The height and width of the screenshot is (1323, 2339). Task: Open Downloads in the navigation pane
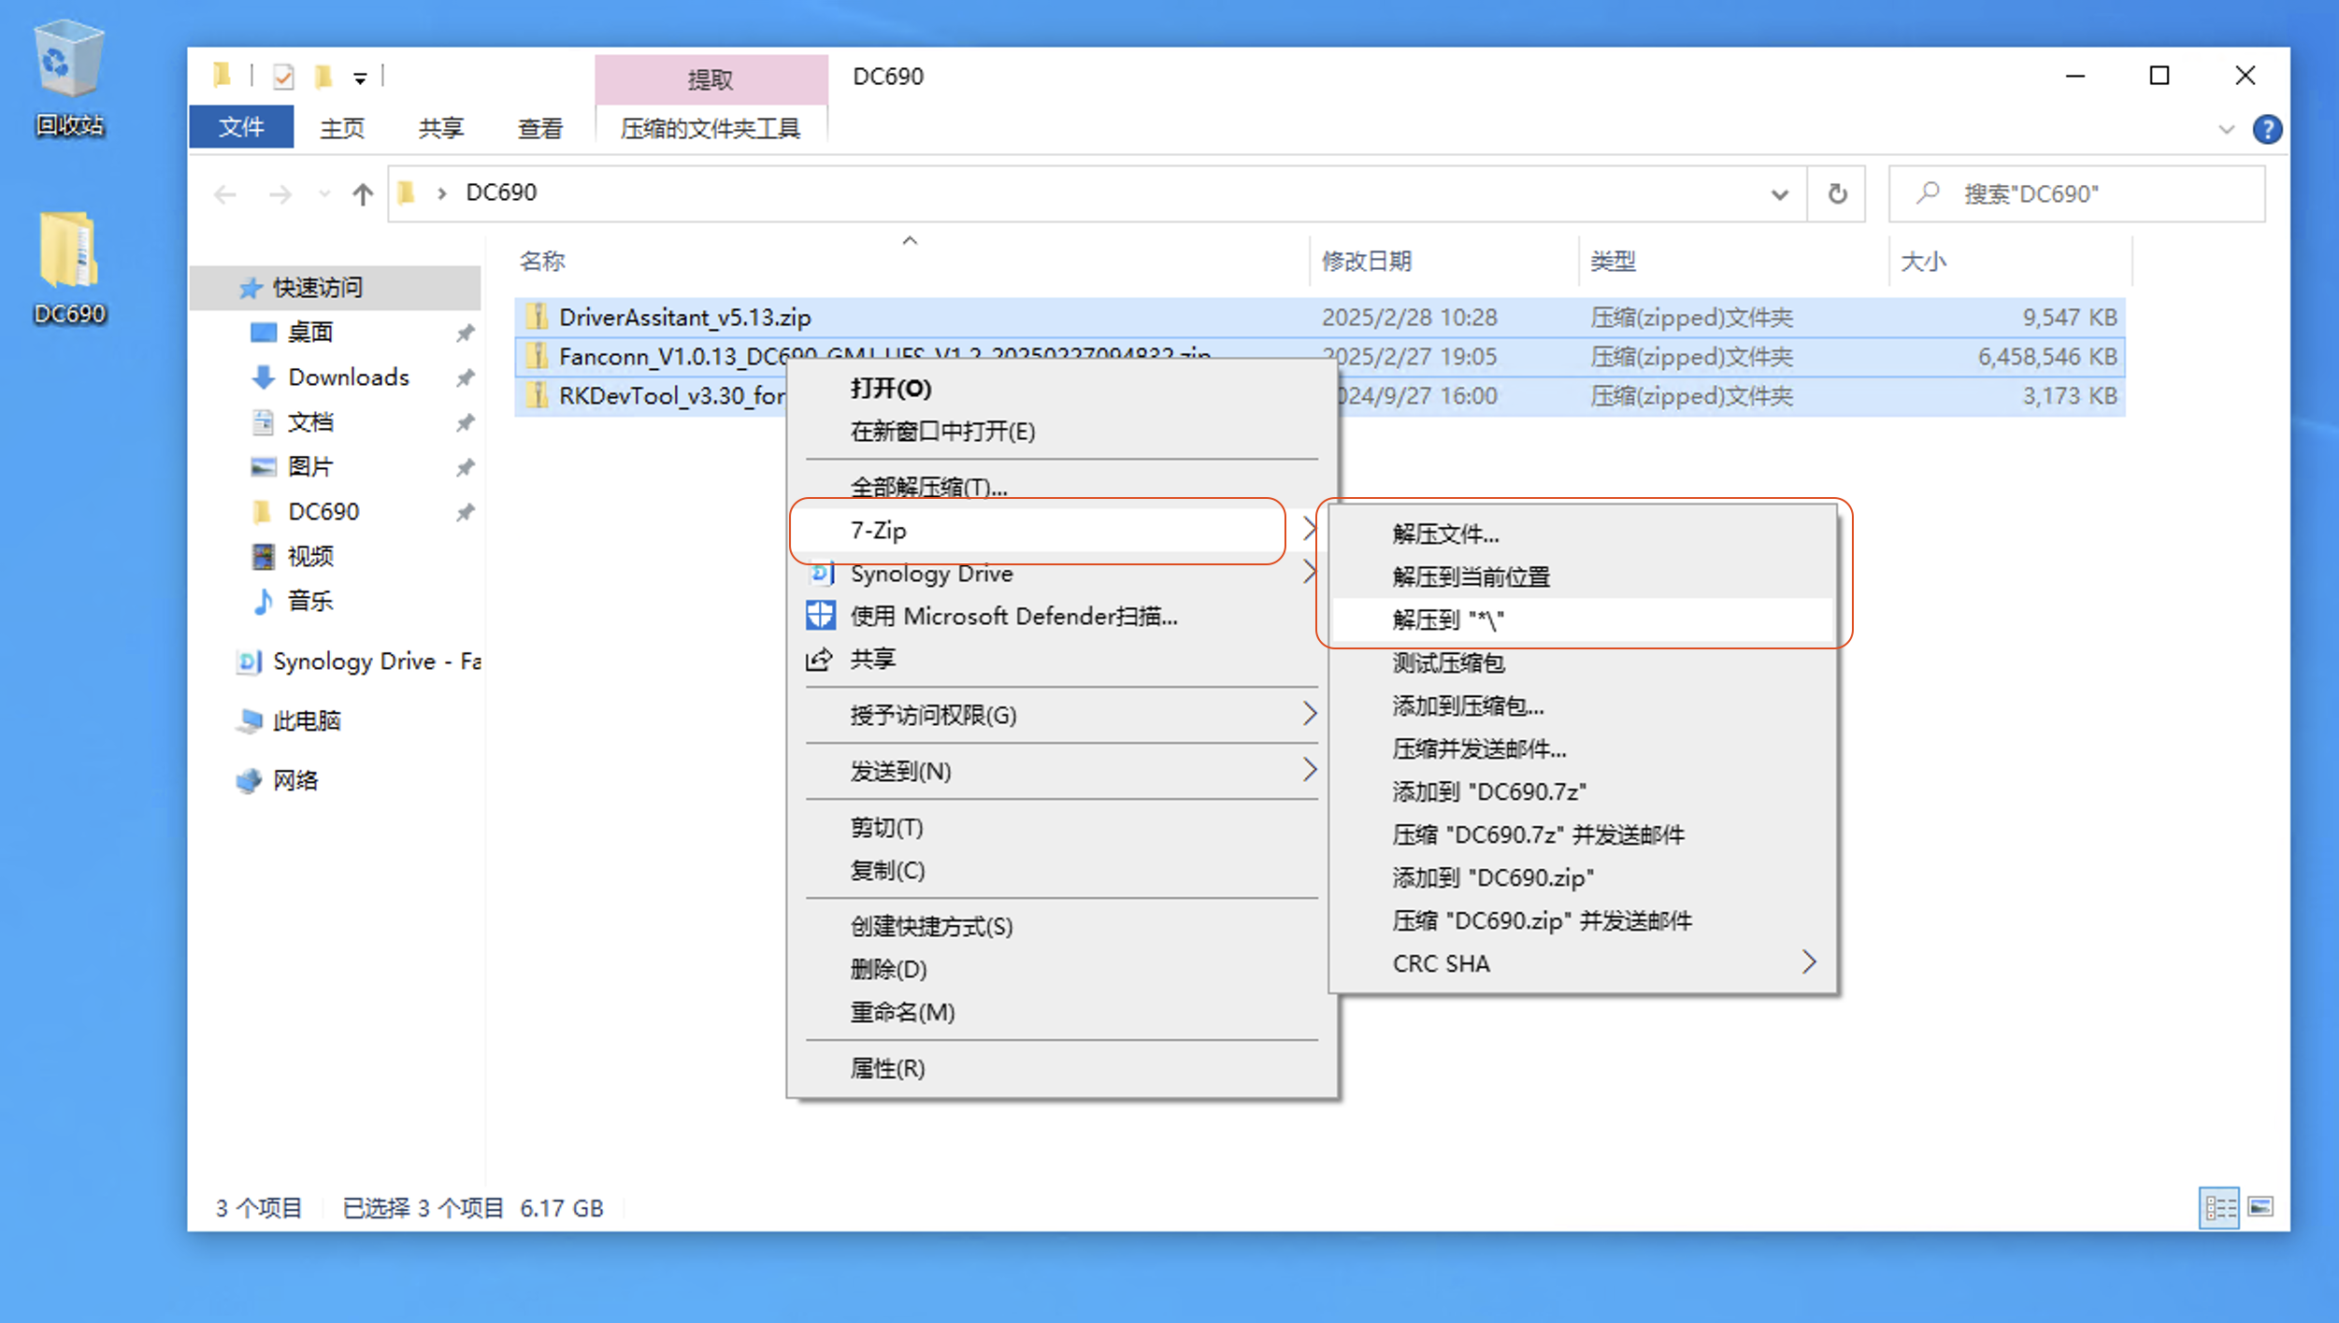(348, 377)
